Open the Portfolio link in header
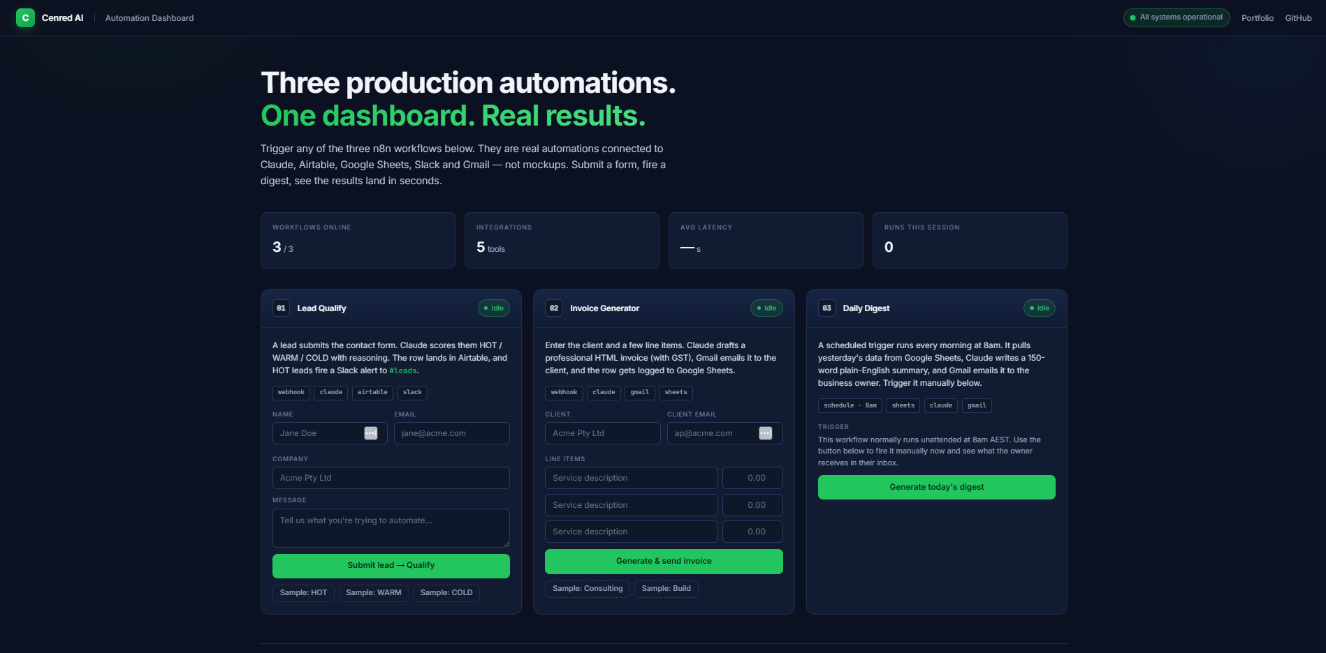 click(1258, 18)
